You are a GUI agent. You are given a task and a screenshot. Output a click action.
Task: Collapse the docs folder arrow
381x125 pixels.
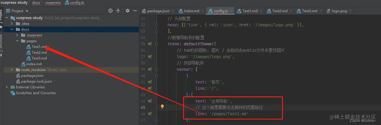(x=12, y=29)
